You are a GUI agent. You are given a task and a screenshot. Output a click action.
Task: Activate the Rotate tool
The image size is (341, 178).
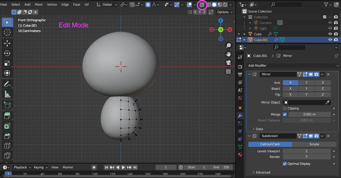(x=7, y=53)
